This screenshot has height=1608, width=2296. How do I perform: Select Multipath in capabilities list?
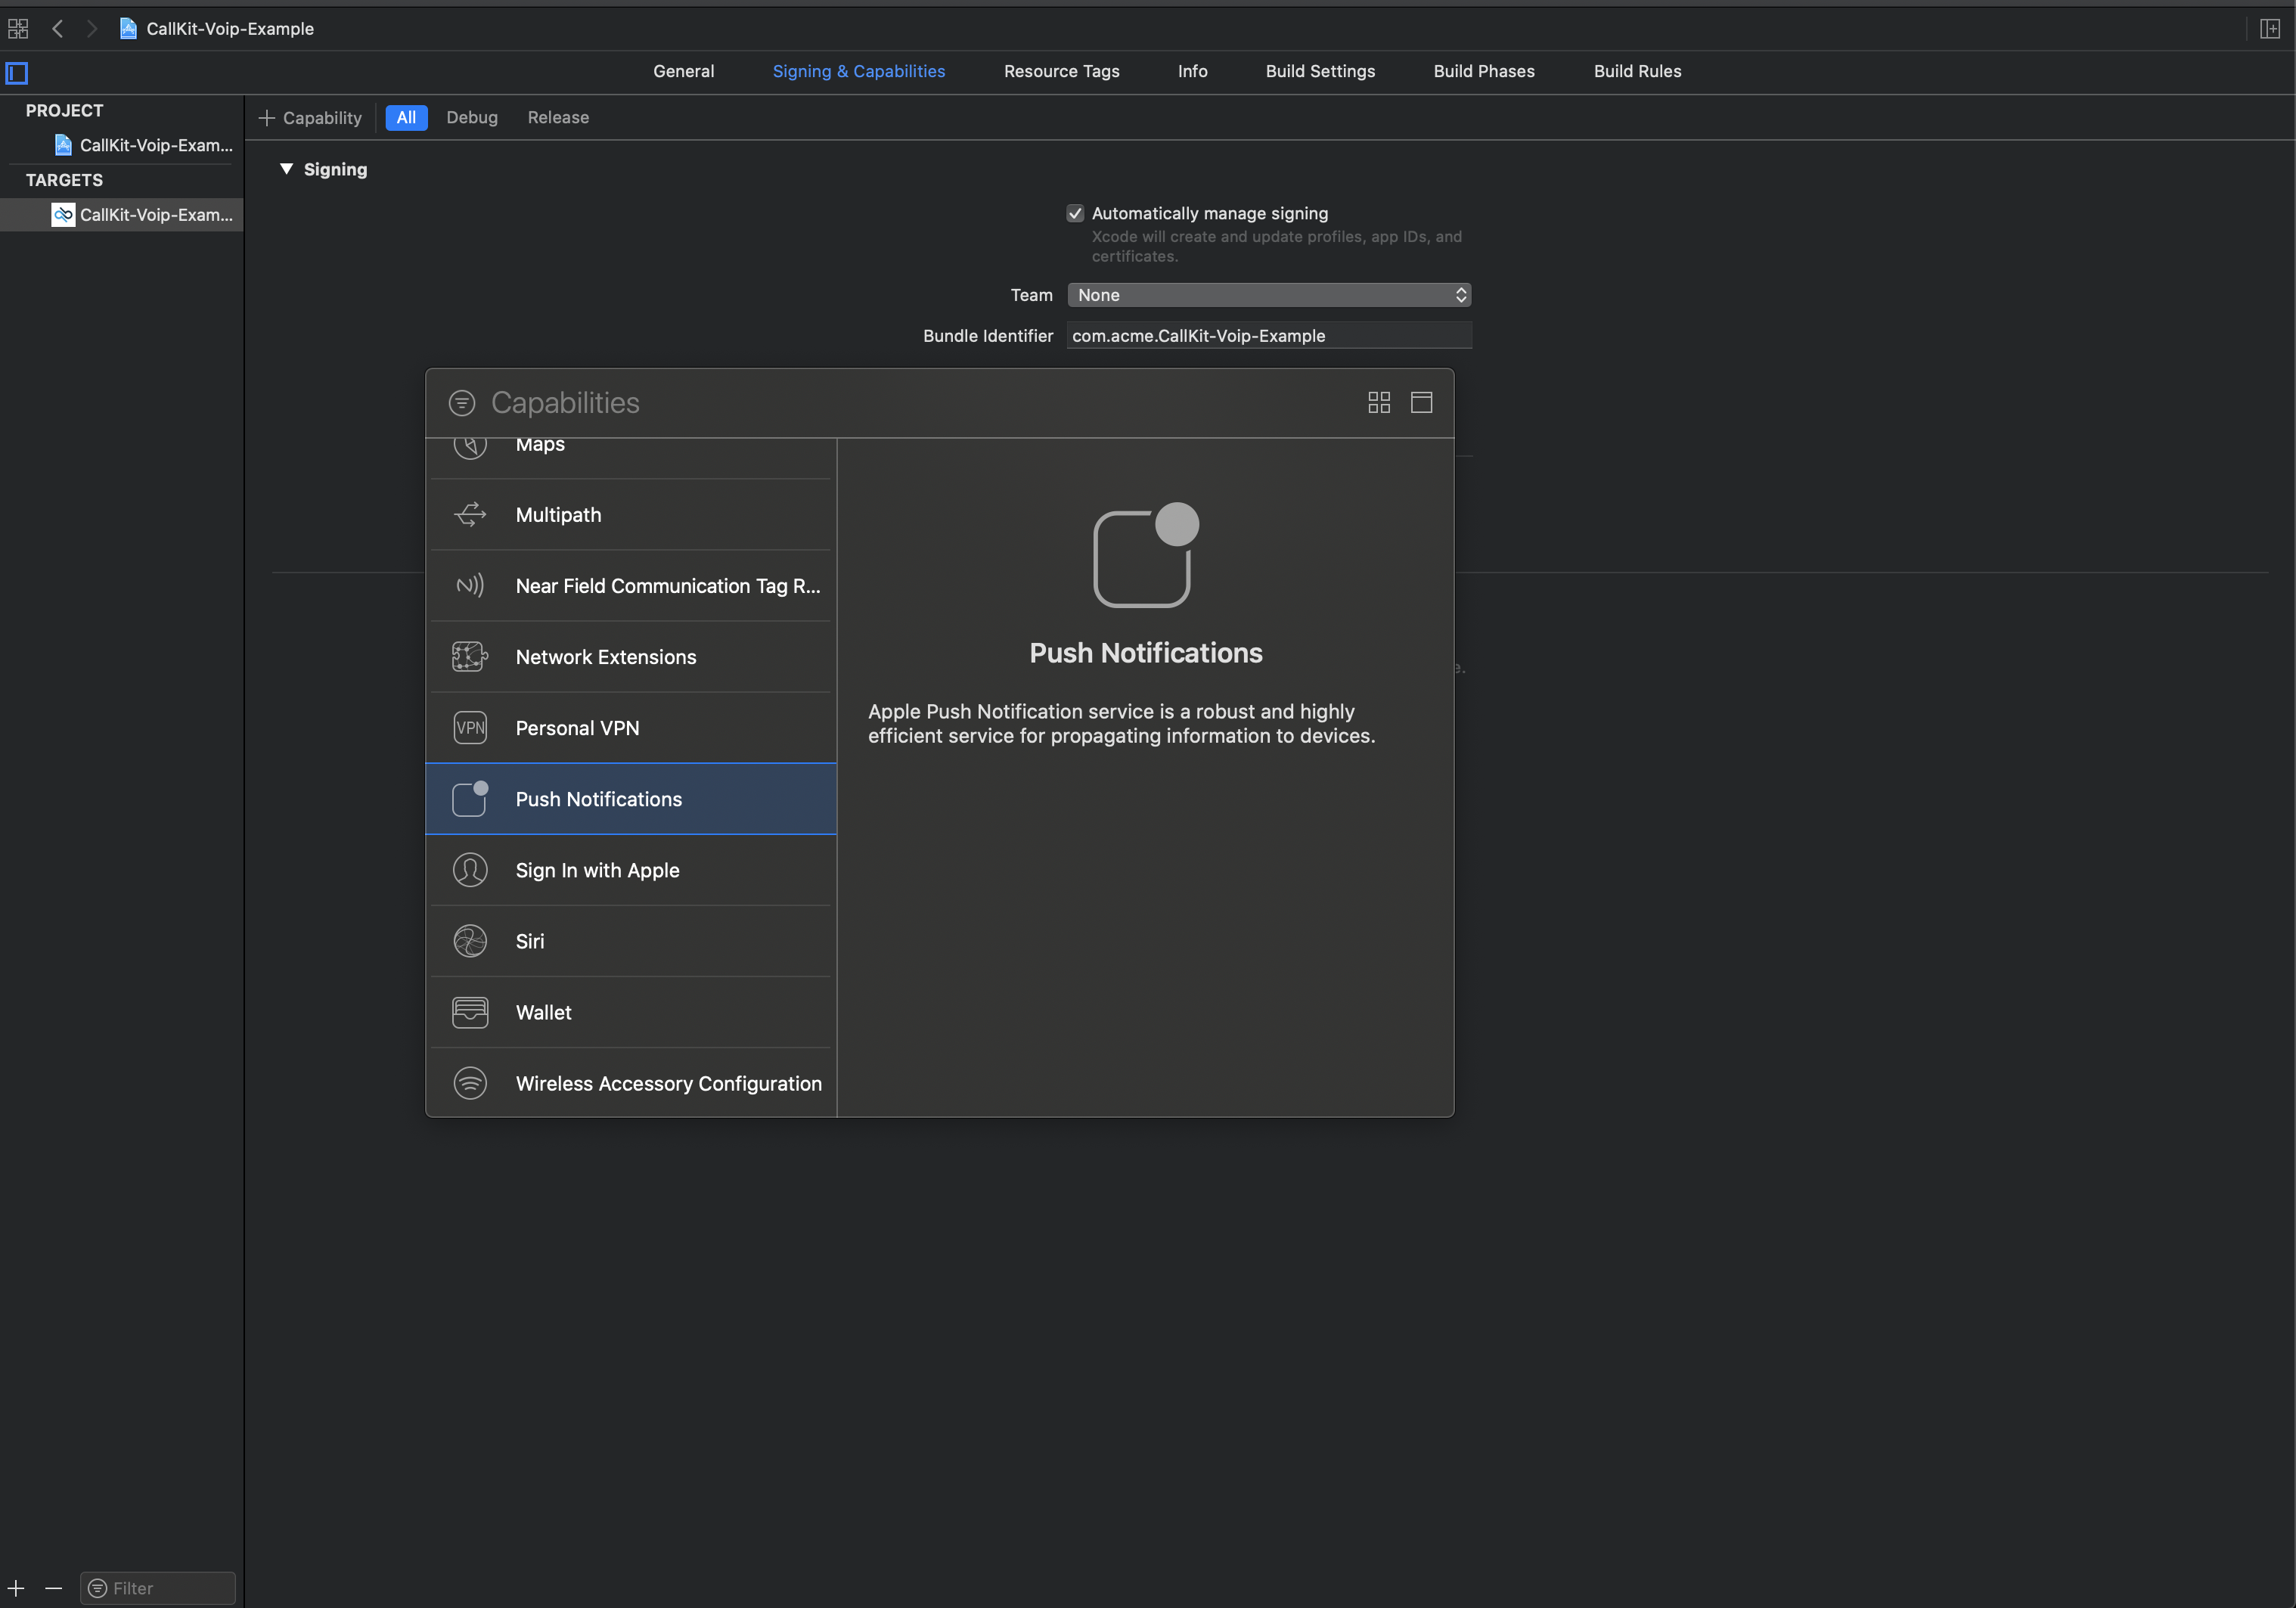[x=631, y=515]
